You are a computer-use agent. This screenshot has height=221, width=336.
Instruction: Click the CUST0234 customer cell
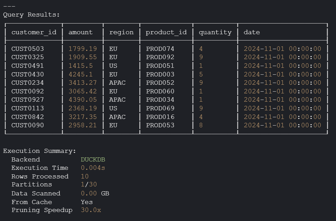28,83
